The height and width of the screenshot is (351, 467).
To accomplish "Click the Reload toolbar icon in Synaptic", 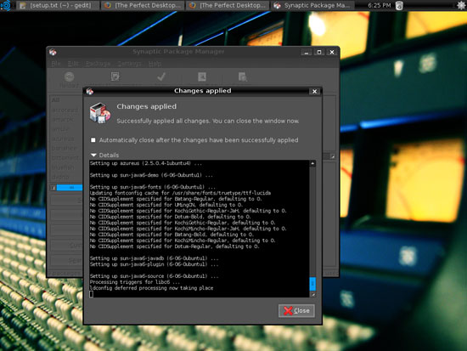I will [69, 77].
